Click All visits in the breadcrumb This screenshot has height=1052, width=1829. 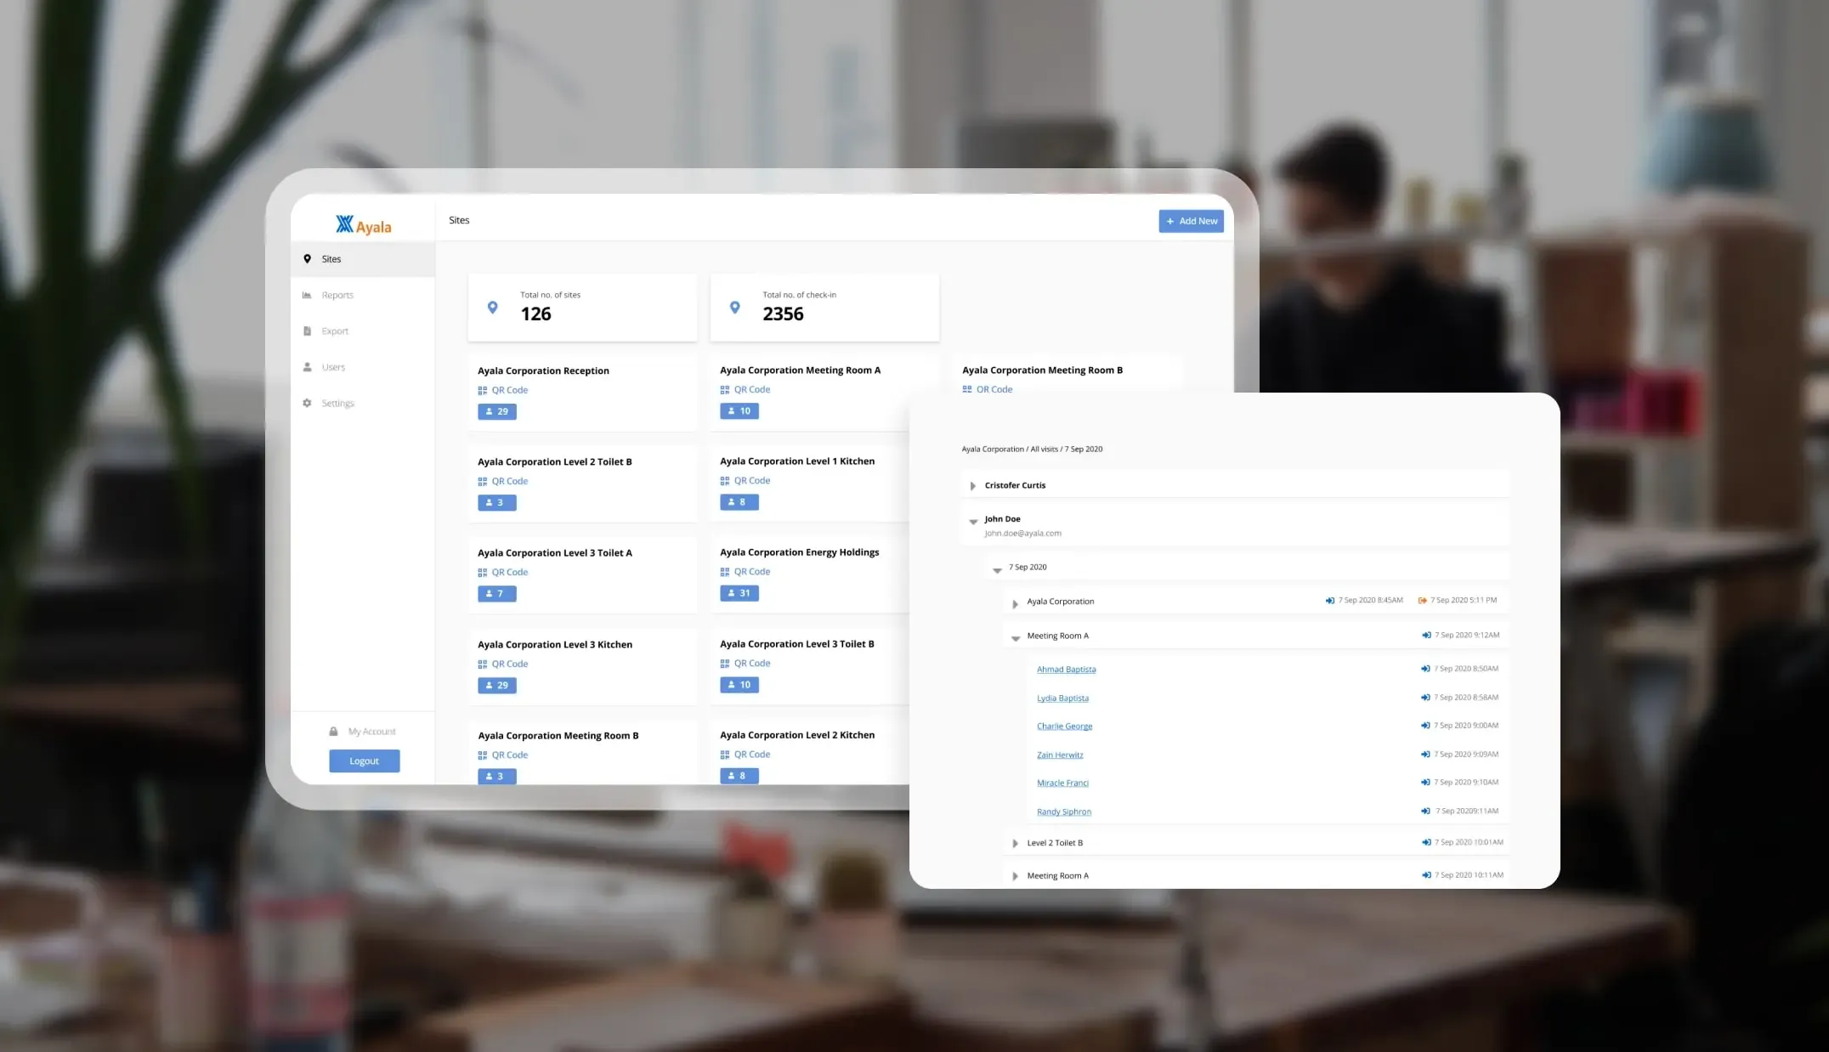[1045, 450]
